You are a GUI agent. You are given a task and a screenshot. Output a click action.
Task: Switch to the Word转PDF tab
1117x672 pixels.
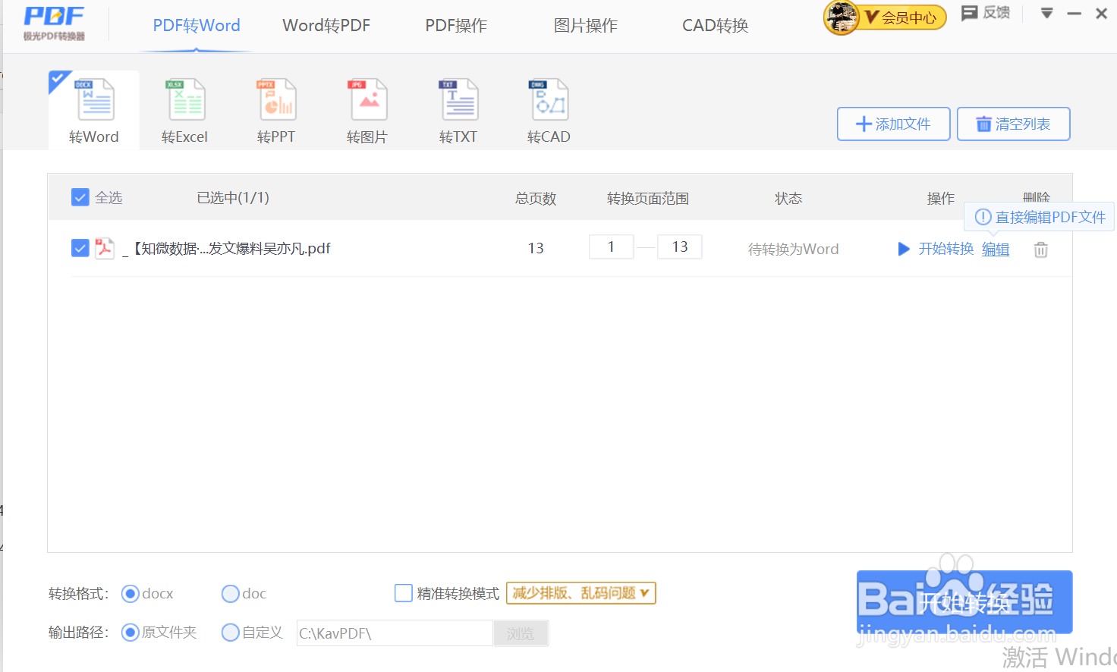326,25
